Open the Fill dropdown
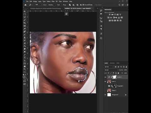Viewport: 151px width, 113px height. tap(126, 73)
